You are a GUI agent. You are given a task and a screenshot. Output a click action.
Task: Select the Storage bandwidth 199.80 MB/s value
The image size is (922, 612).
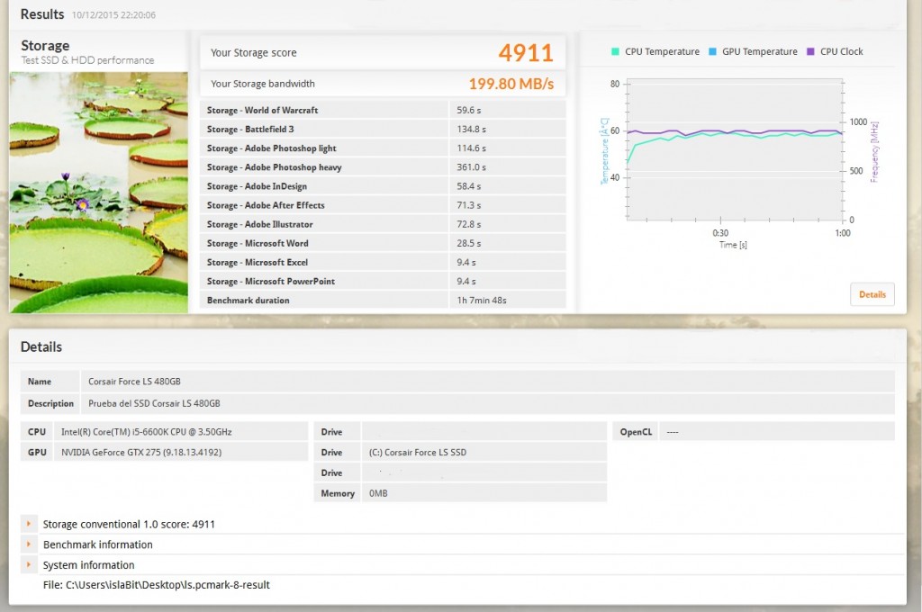tap(511, 85)
